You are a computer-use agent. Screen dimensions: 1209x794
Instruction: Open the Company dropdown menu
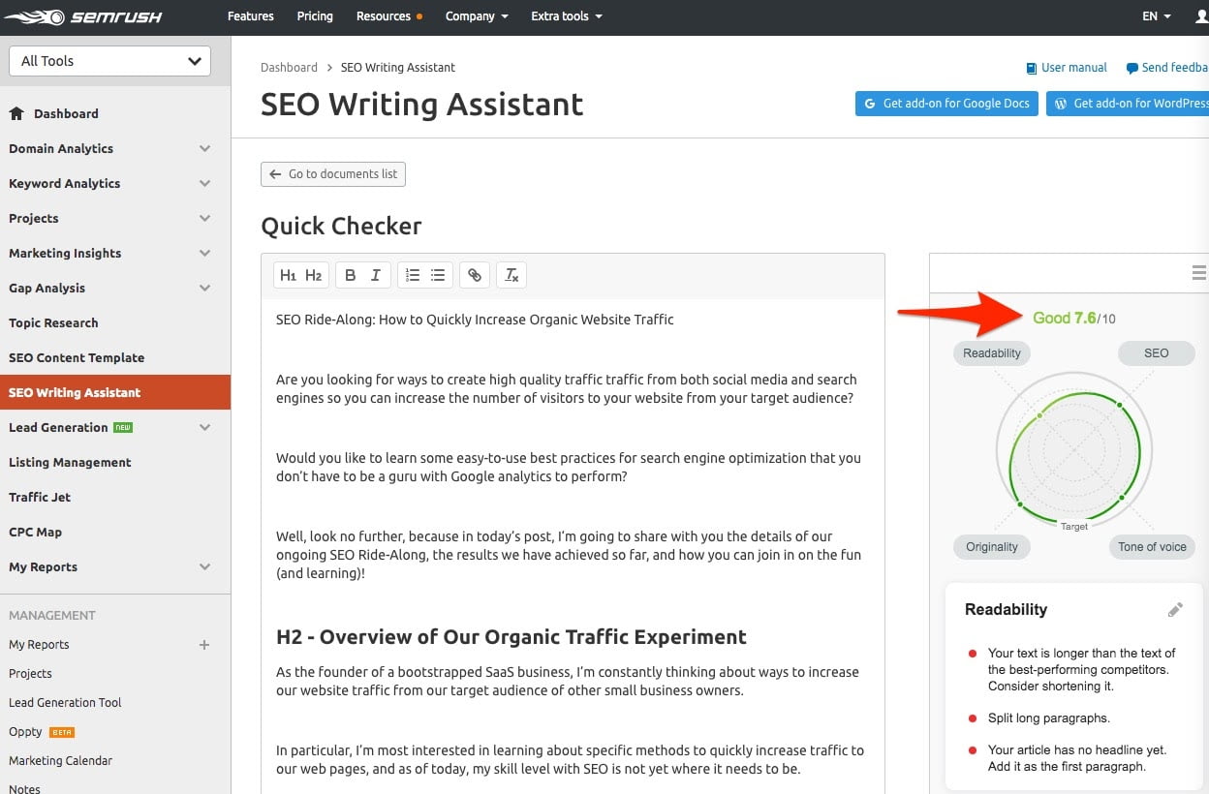477,16
